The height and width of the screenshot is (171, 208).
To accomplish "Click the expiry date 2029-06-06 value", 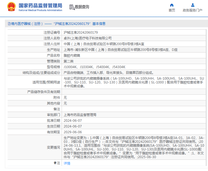I will 73,132.
